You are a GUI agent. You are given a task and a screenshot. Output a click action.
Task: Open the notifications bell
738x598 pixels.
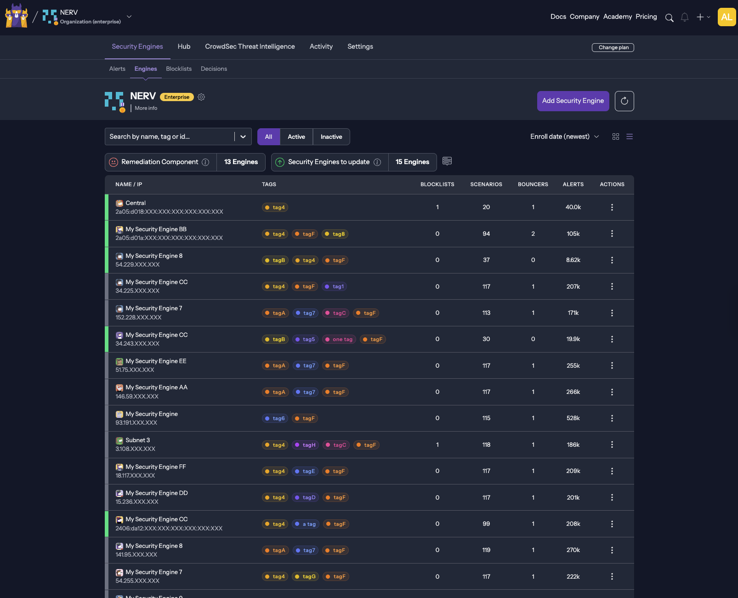(x=684, y=17)
